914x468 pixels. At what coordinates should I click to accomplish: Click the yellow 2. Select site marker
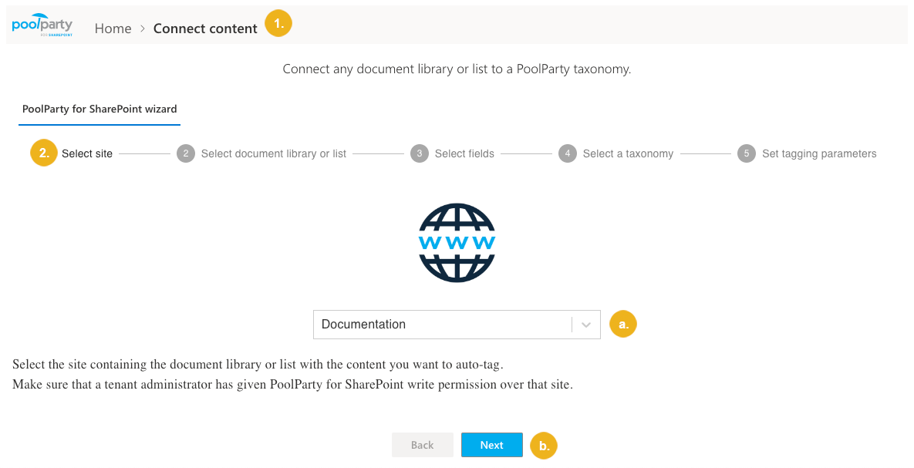(x=44, y=153)
